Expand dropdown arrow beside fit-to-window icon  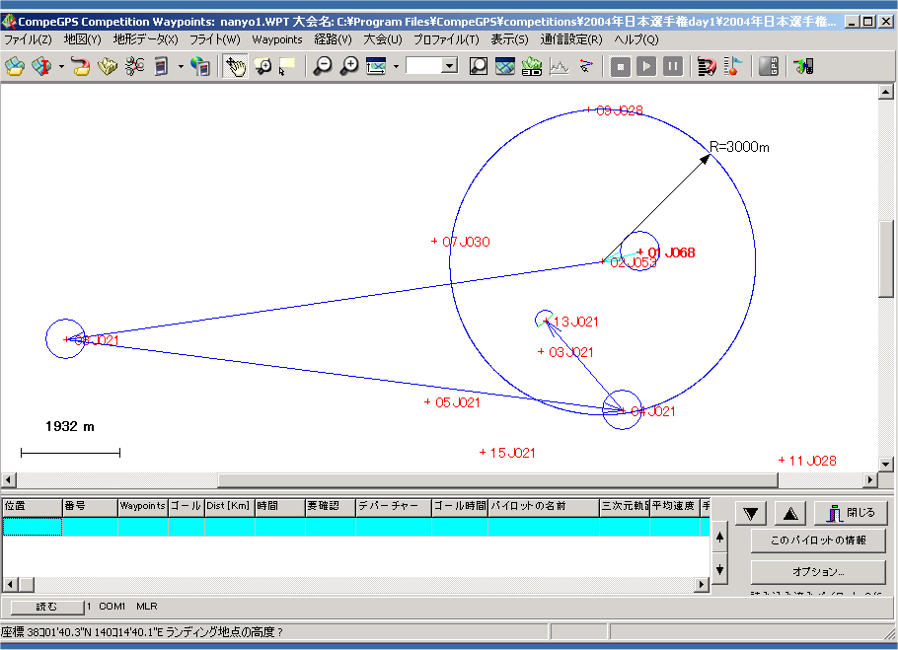(x=395, y=66)
